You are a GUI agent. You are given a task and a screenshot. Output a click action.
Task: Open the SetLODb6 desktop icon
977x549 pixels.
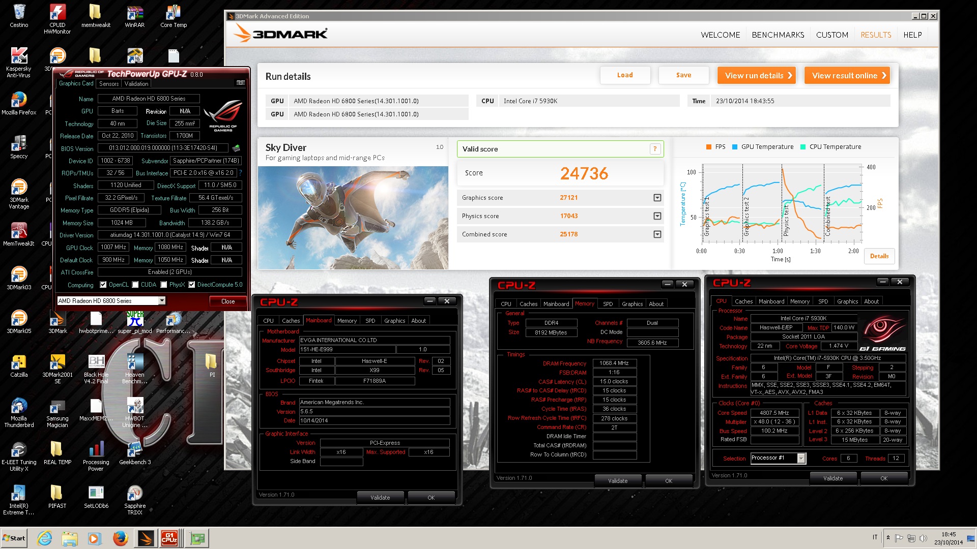(x=96, y=497)
